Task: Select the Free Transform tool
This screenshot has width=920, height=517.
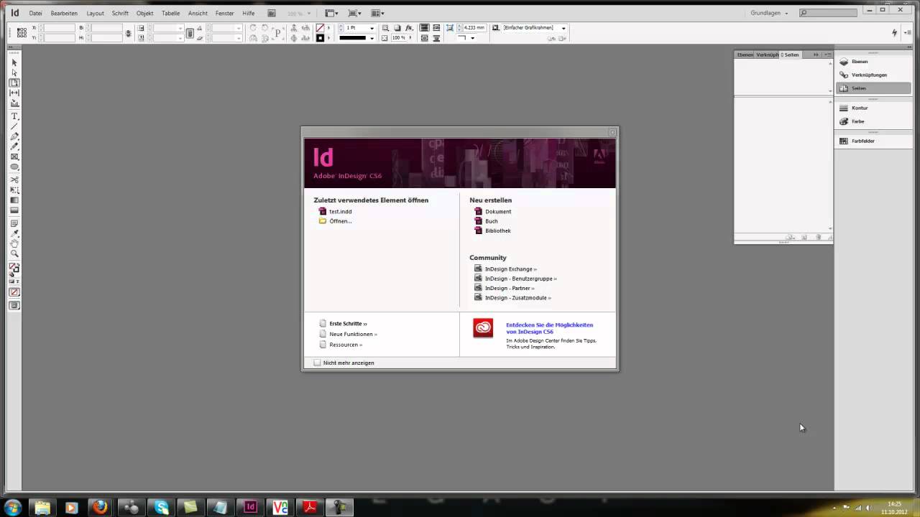Action: 14,190
